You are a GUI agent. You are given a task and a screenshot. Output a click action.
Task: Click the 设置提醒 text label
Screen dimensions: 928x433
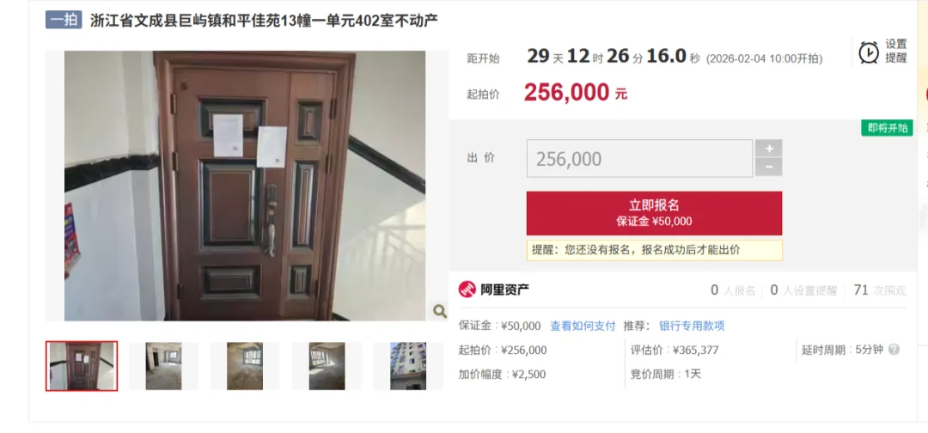pyautogui.click(x=895, y=52)
